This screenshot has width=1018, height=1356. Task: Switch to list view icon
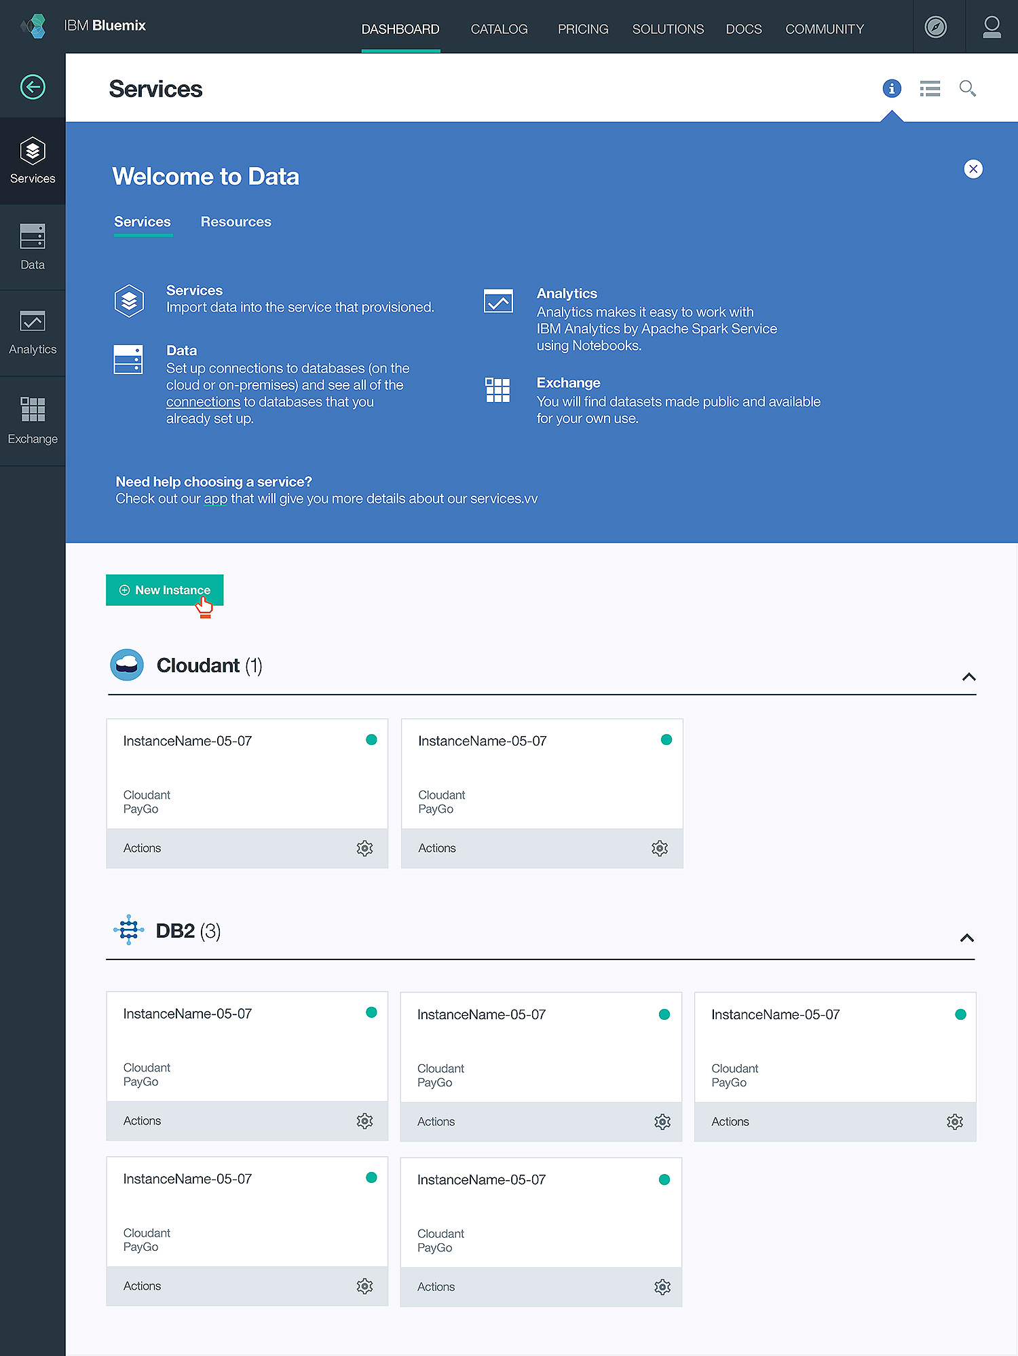click(x=930, y=88)
